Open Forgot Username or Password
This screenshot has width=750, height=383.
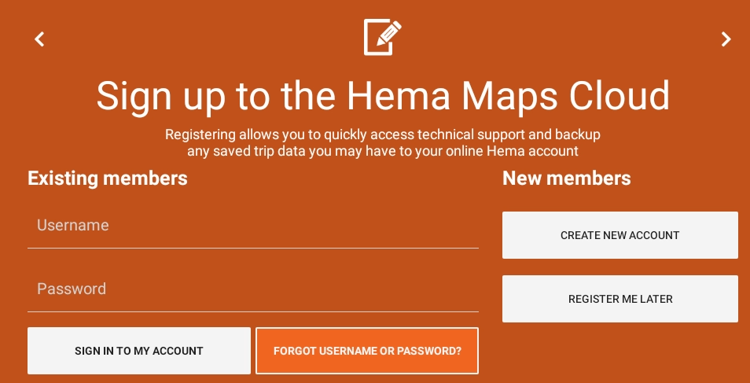[x=367, y=351]
